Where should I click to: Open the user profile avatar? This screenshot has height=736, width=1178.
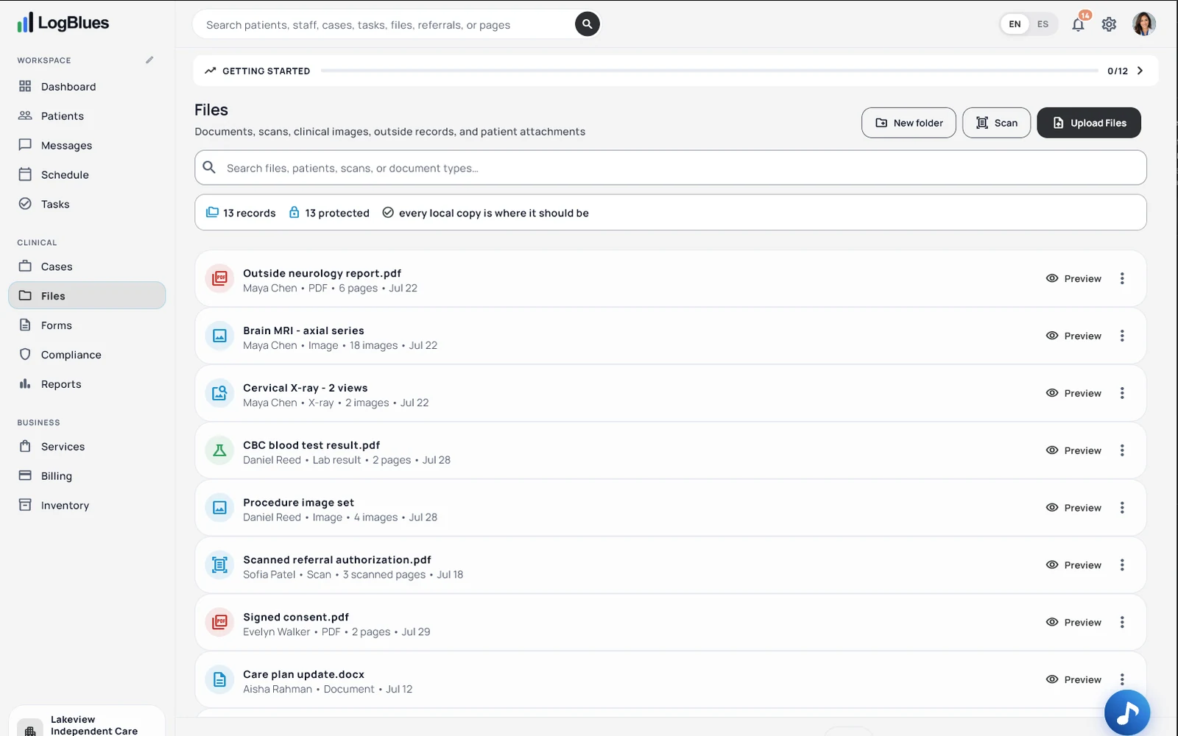pyautogui.click(x=1143, y=24)
